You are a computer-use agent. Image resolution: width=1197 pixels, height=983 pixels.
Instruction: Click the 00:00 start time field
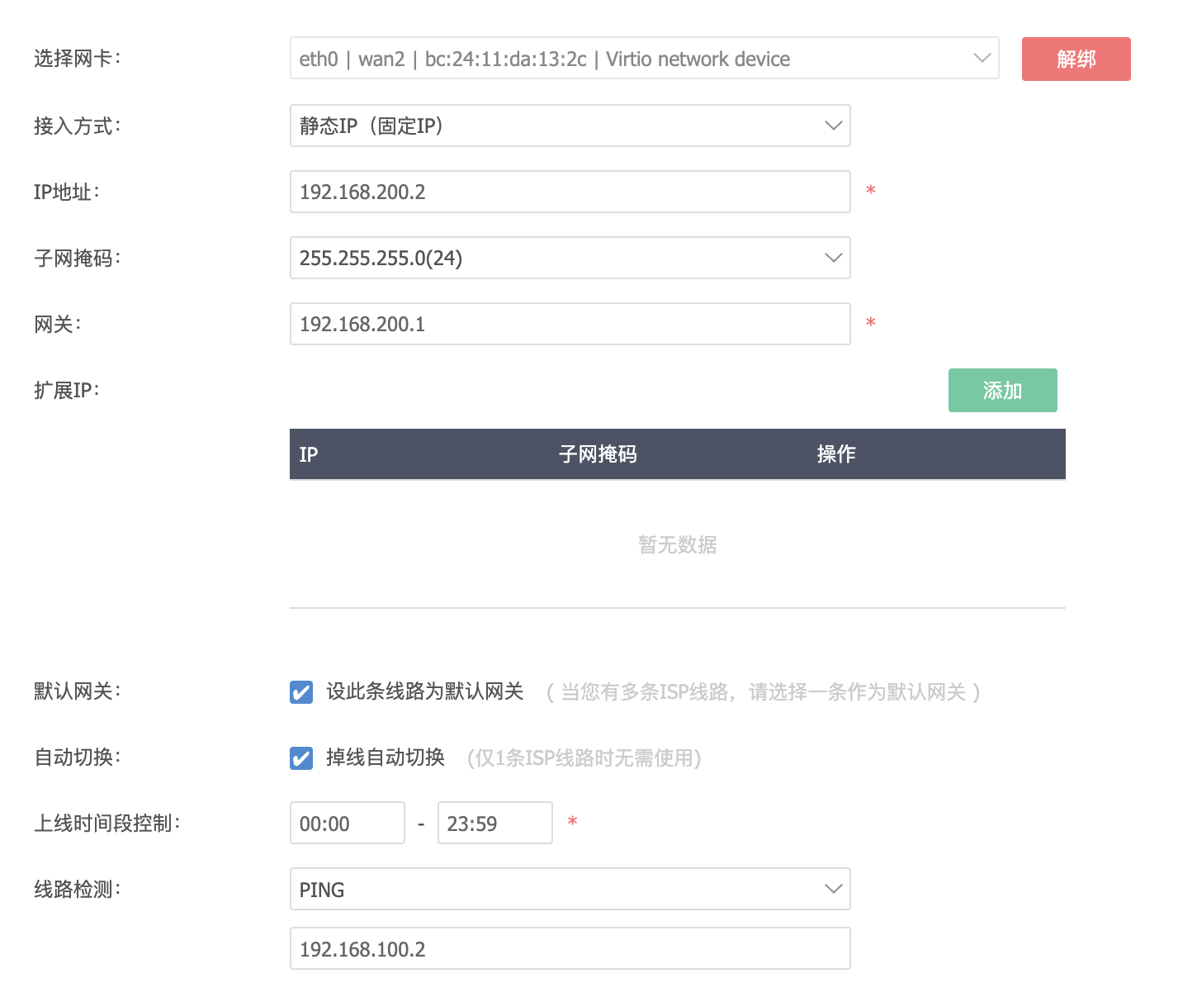[x=347, y=824]
